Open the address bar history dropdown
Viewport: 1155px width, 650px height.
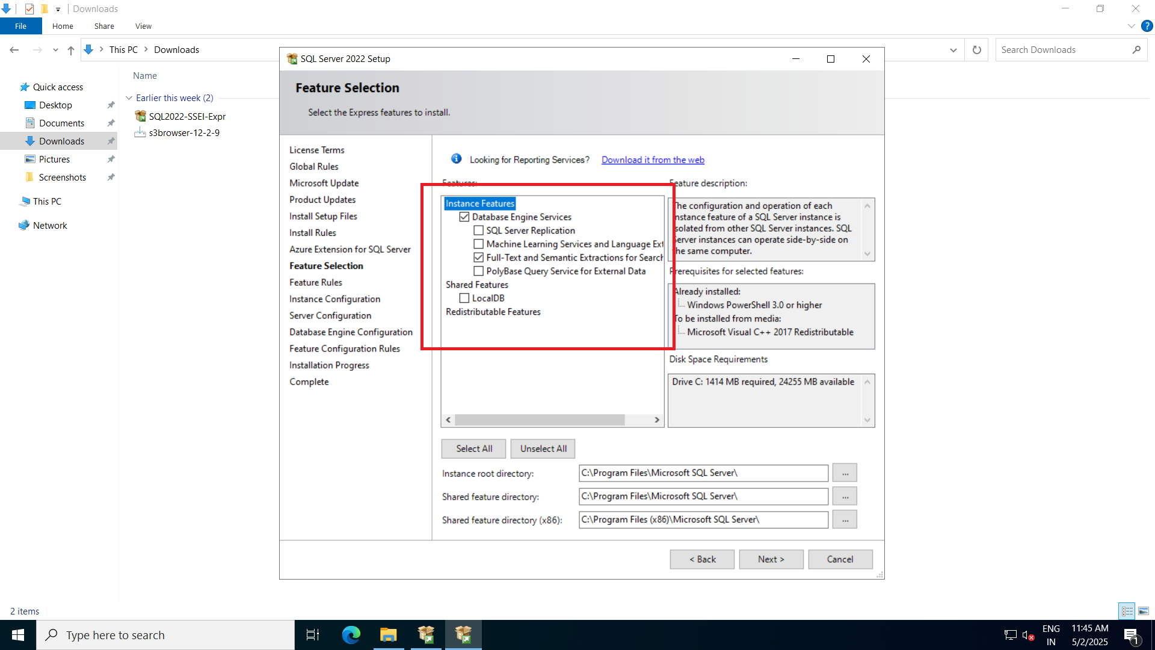pyautogui.click(x=952, y=49)
